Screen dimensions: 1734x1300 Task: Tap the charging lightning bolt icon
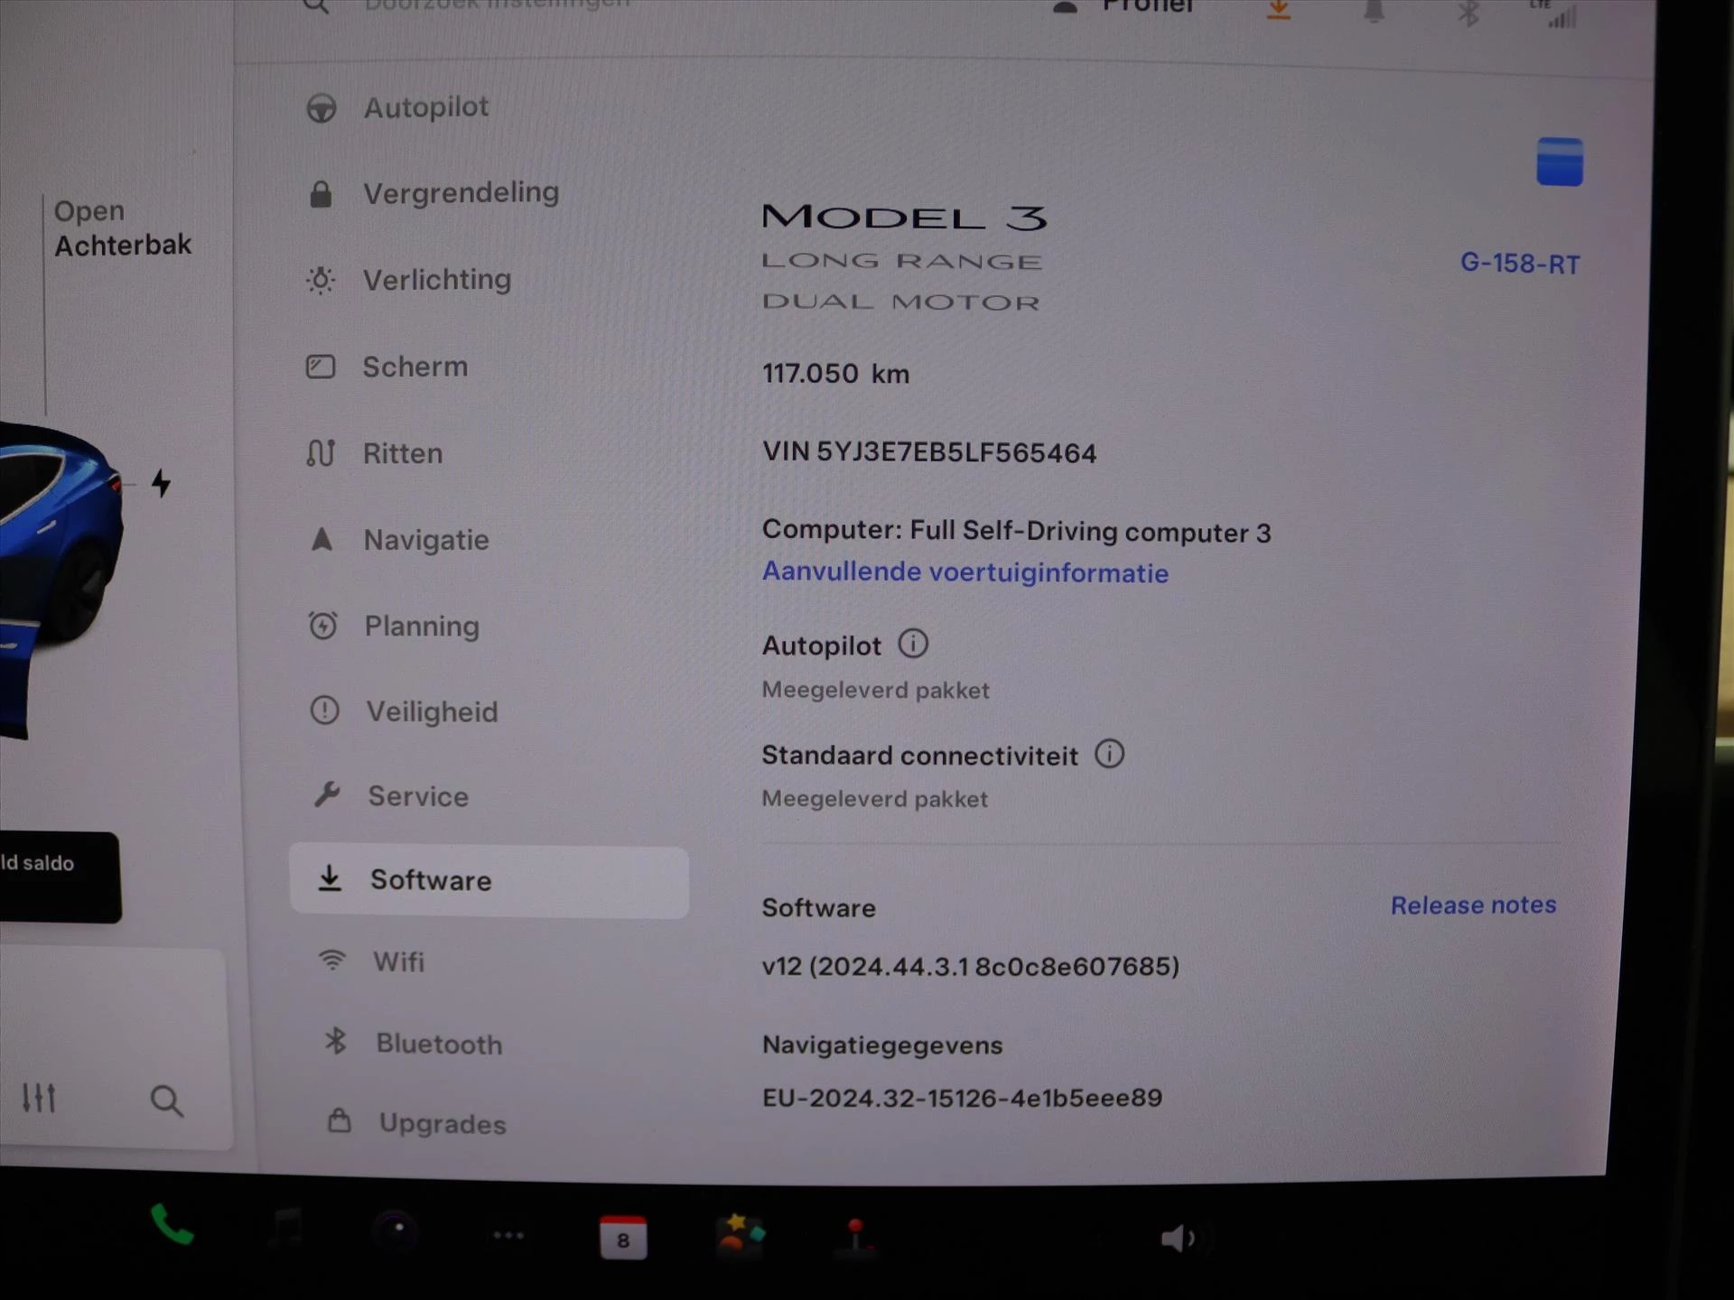click(x=161, y=483)
